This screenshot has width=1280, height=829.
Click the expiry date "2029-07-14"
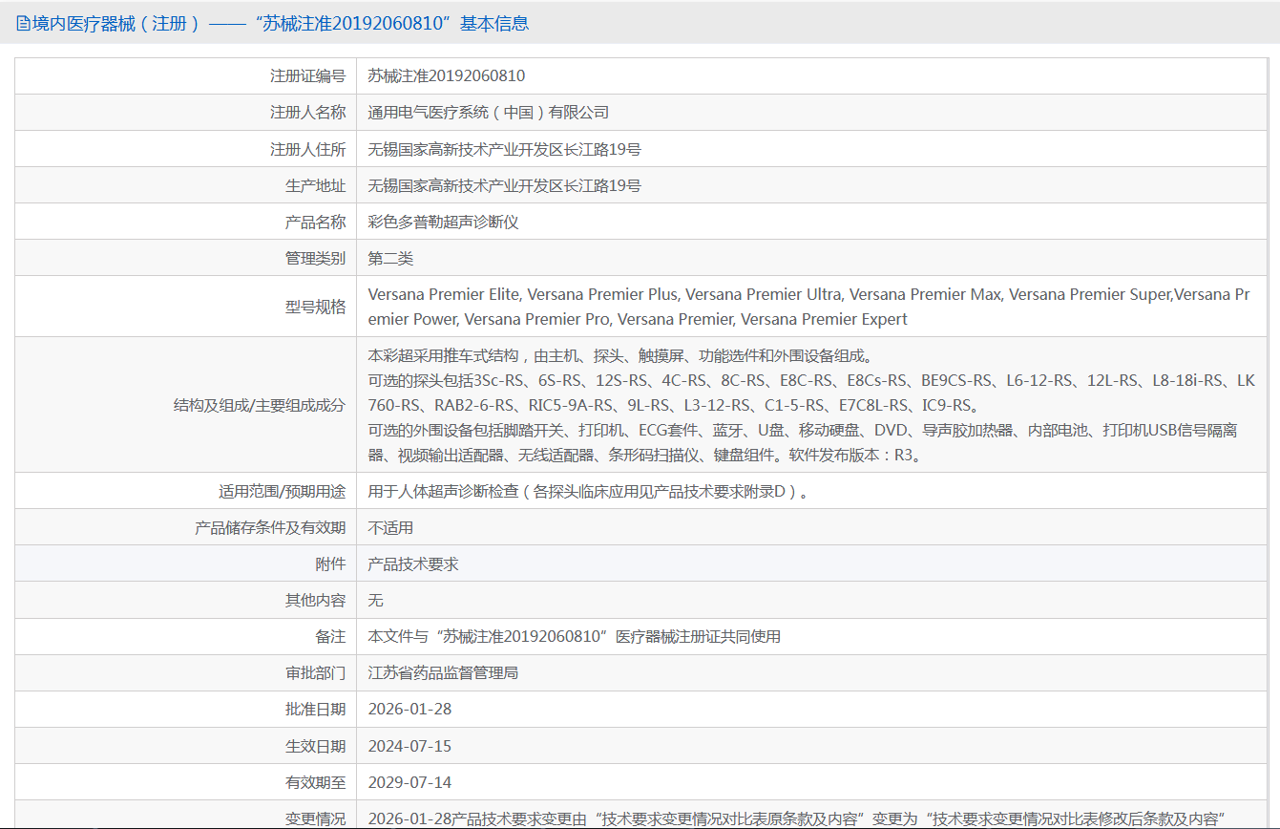409,782
